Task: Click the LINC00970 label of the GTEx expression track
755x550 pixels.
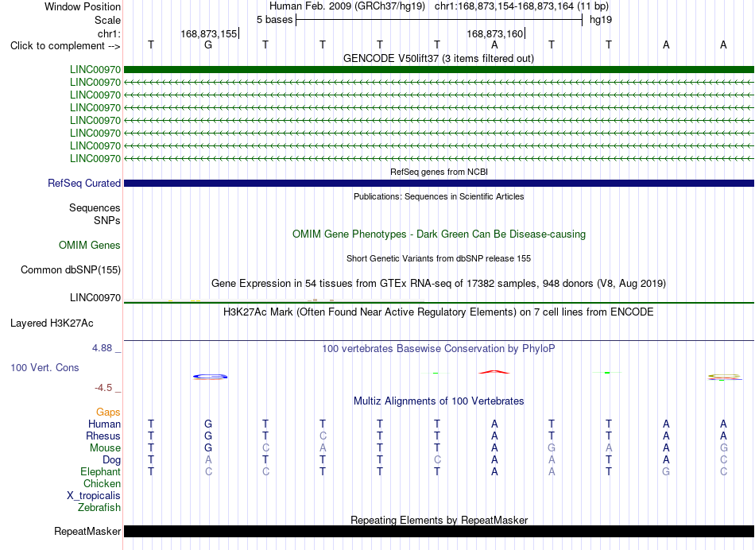Action: 95,297
